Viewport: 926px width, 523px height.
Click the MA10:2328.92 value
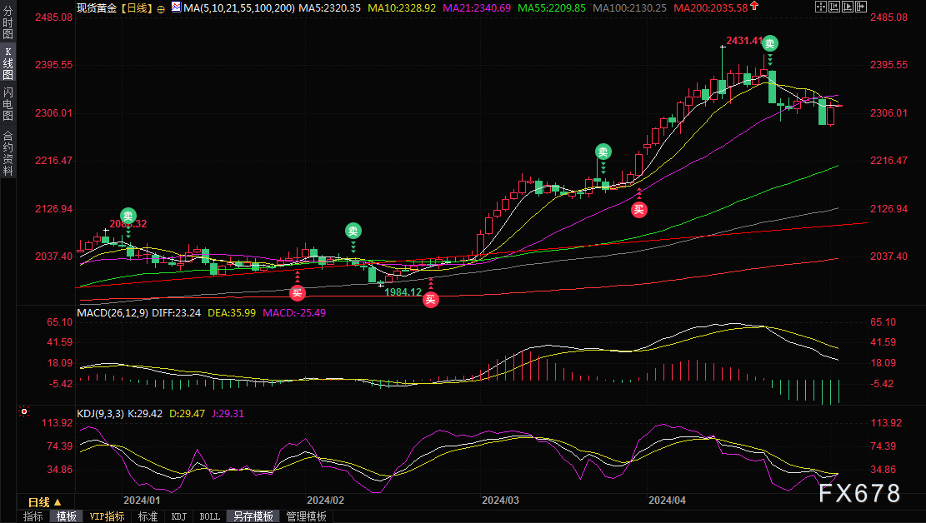click(x=402, y=8)
